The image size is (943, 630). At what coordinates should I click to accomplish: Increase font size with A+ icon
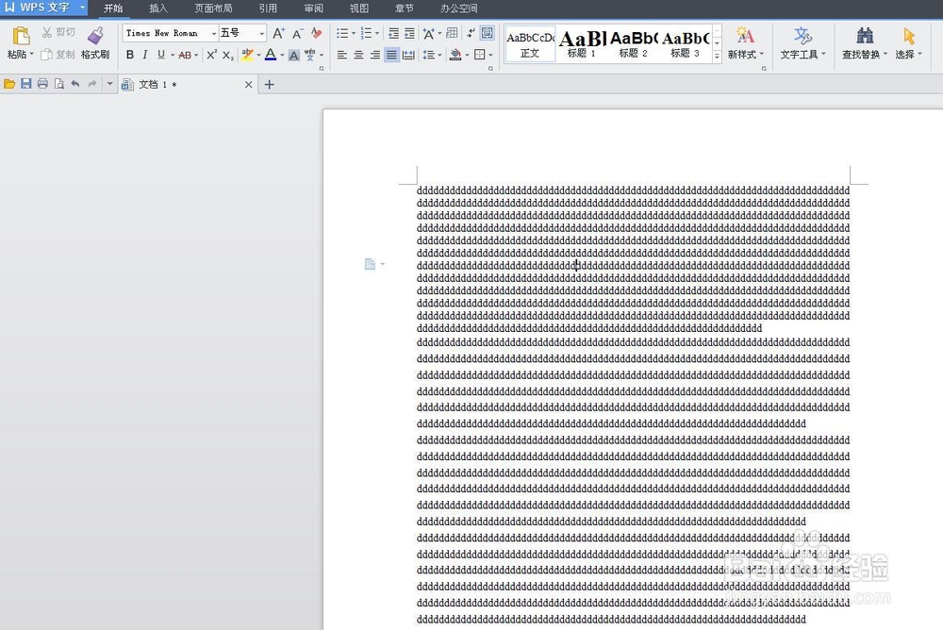click(x=278, y=33)
